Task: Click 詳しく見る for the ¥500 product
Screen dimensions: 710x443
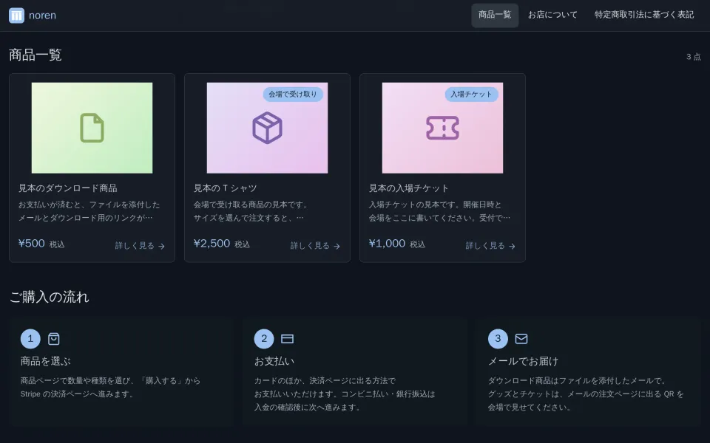Action: (x=140, y=245)
